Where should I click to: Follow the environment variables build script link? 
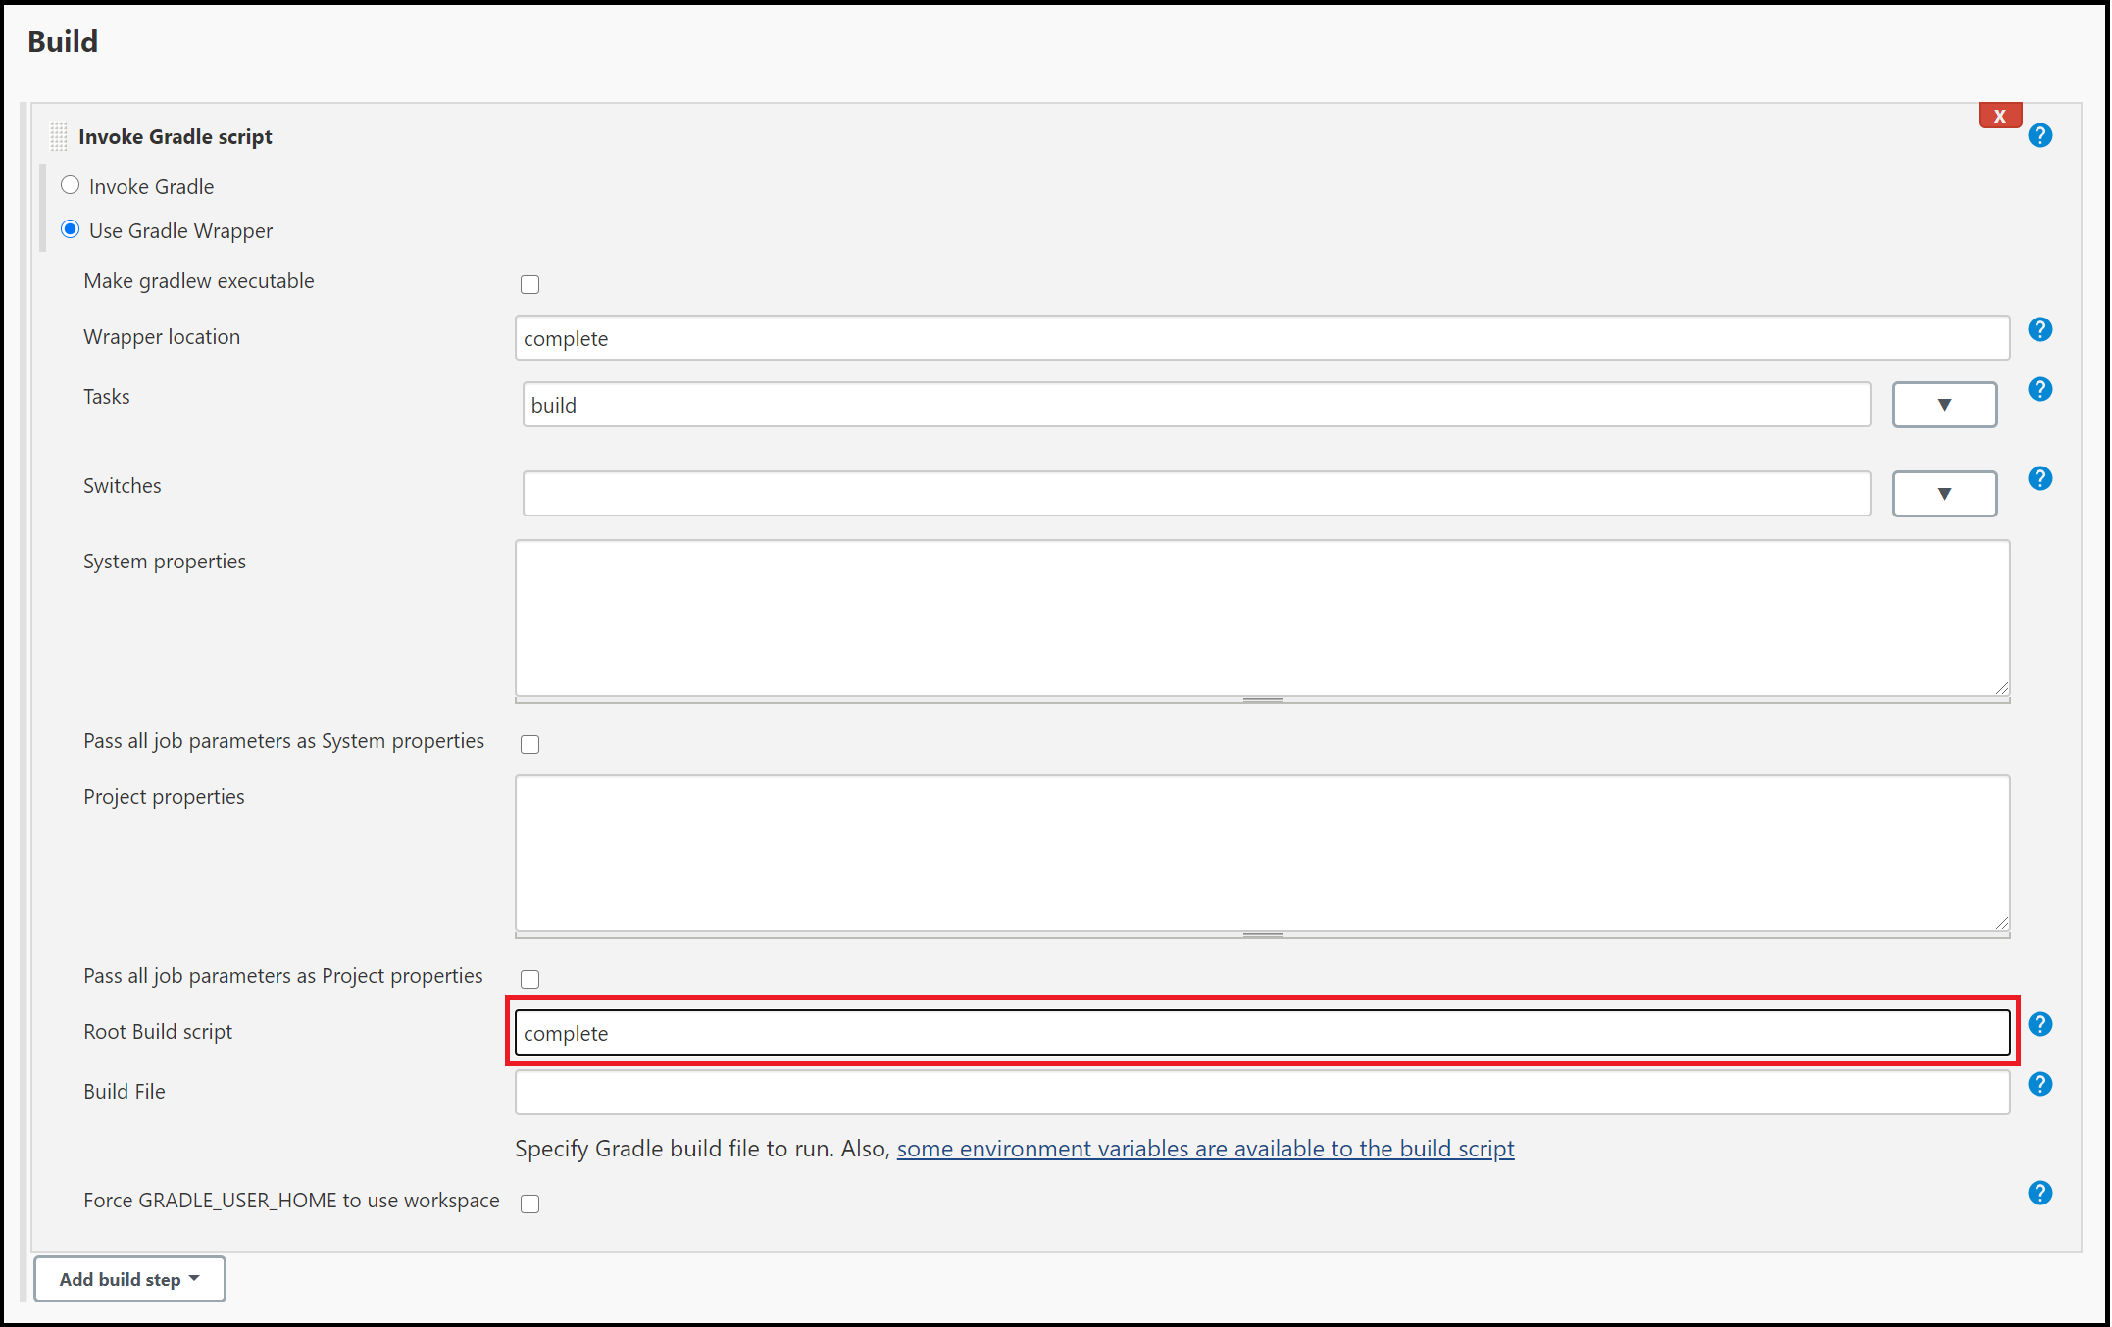pyautogui.click(x=1205, y=1148)
